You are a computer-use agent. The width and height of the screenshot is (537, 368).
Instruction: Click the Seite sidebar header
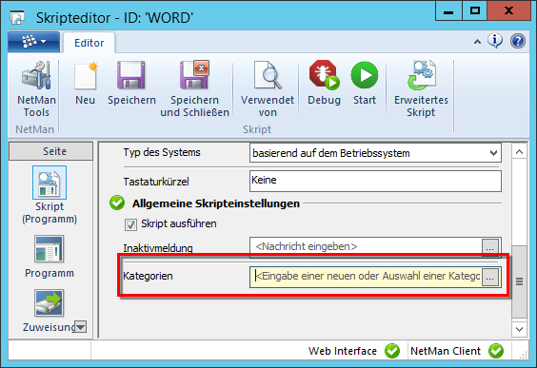pyautogui.click(x=50, y=151)
